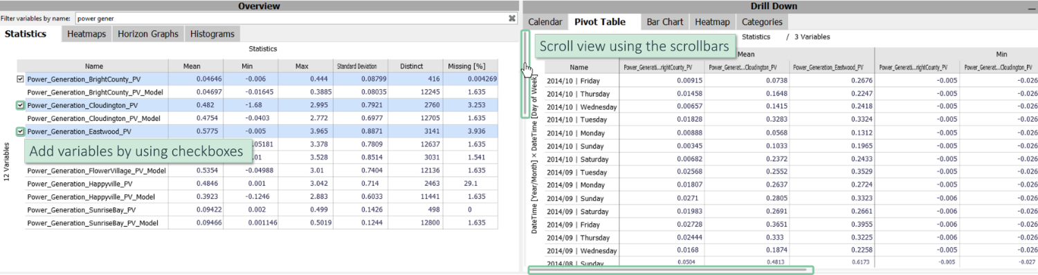Click inside the filter variables input field

pyautogui.click(x=290, y=19)
